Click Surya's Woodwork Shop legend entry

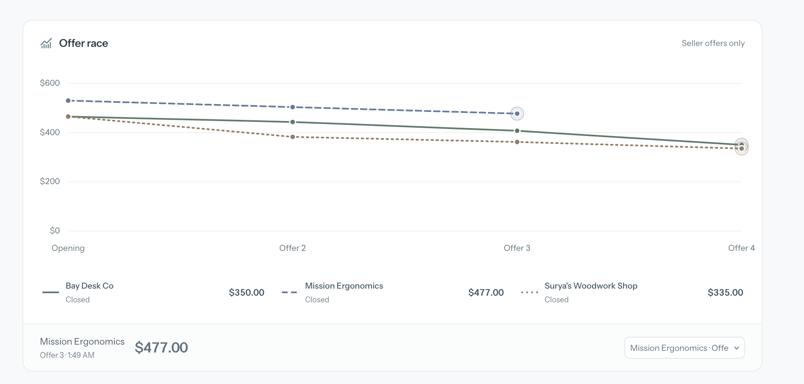632,292
